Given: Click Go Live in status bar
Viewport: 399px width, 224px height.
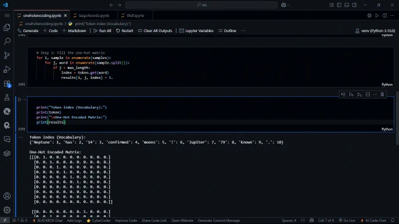Looking at the screenshot, I should (347, 220).
